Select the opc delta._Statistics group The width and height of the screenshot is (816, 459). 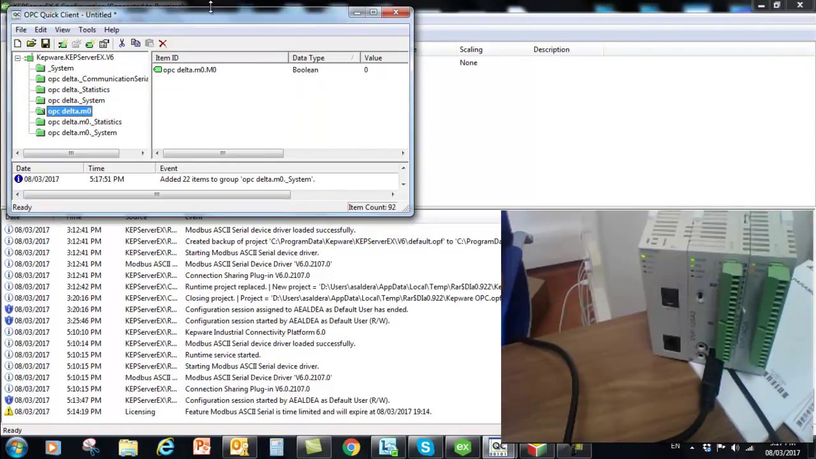pyautogui.click(x=78, y=90)
